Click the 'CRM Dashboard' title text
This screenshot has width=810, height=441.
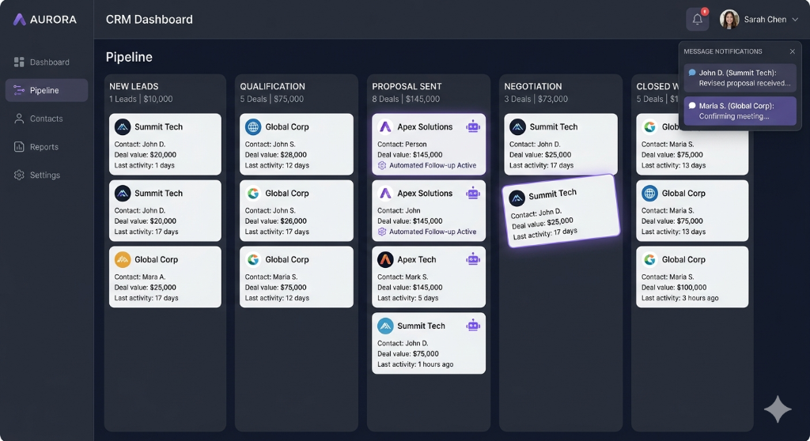150,20
